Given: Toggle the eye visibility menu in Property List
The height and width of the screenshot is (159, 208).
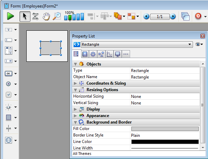Looking at the screenshot, I should pos(199,44).
